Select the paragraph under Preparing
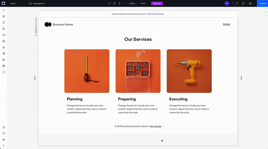Screen dimensions: 268x149 tap(138, 109)
